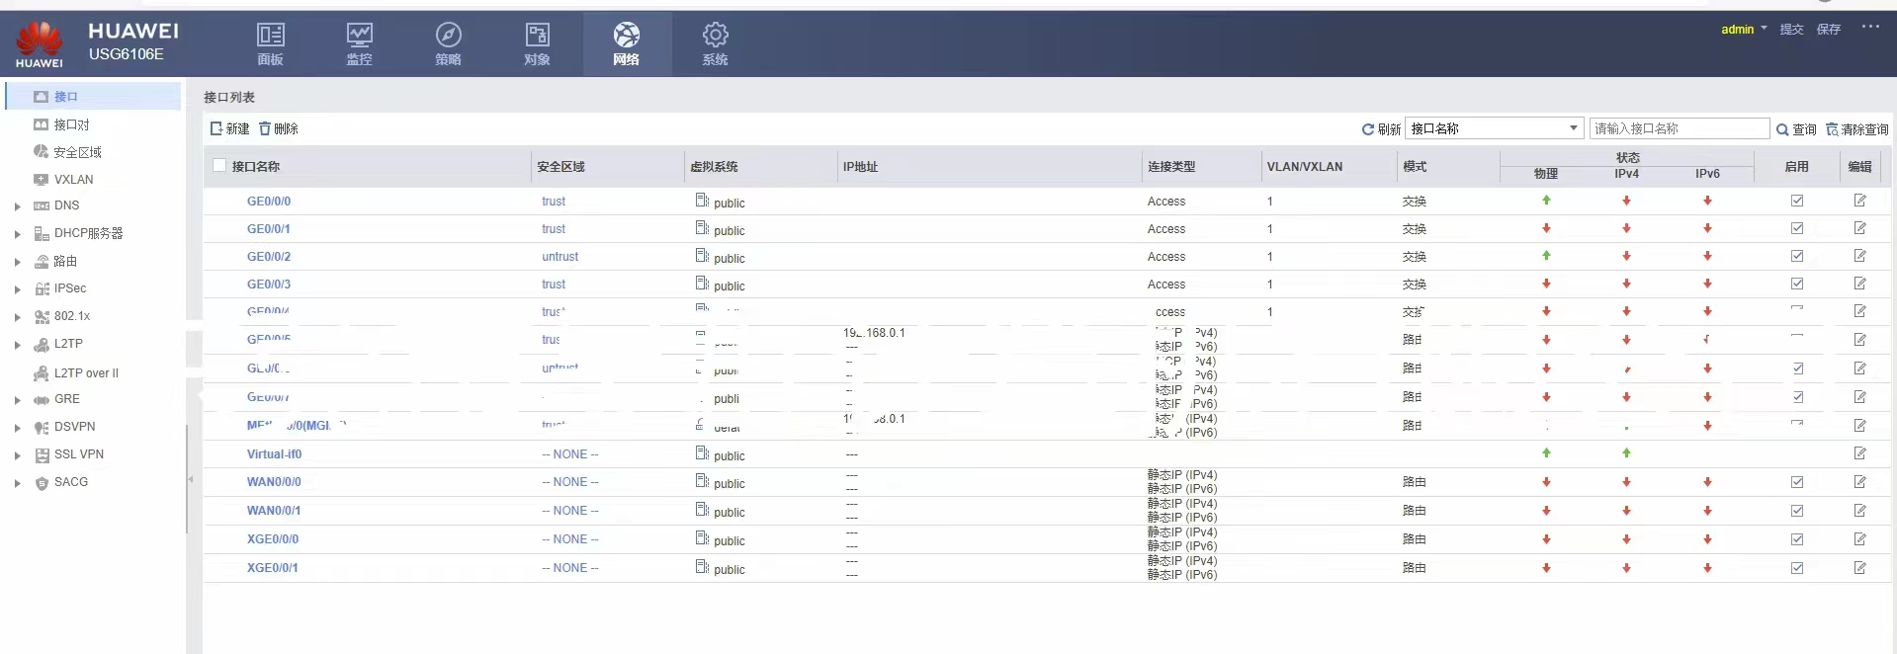The width and height of the screenshot is (1897, 654).
Task: Click edit icon for GE0/0/0 row
Action: 1859,201
